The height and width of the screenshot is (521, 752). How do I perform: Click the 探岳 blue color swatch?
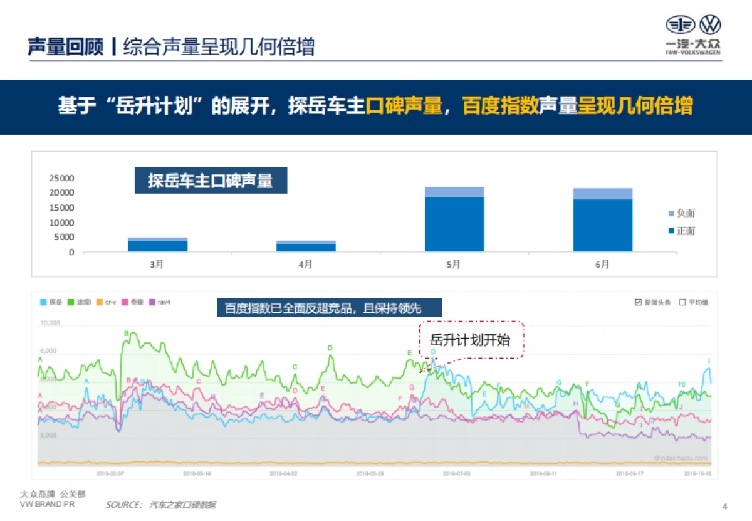(x=43, y=302)
